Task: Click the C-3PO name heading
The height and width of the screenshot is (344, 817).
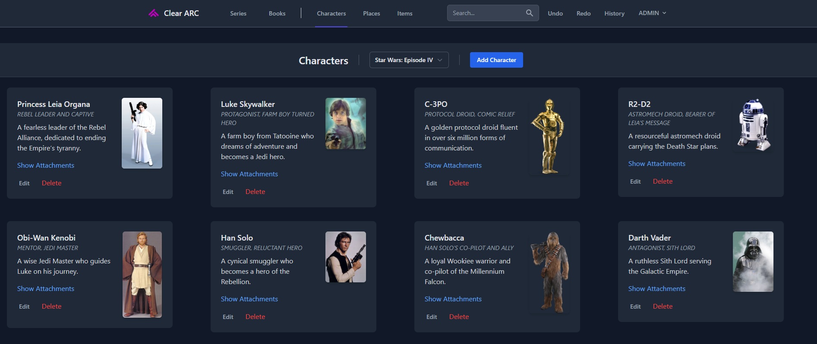Action: [x=436, y=104]
